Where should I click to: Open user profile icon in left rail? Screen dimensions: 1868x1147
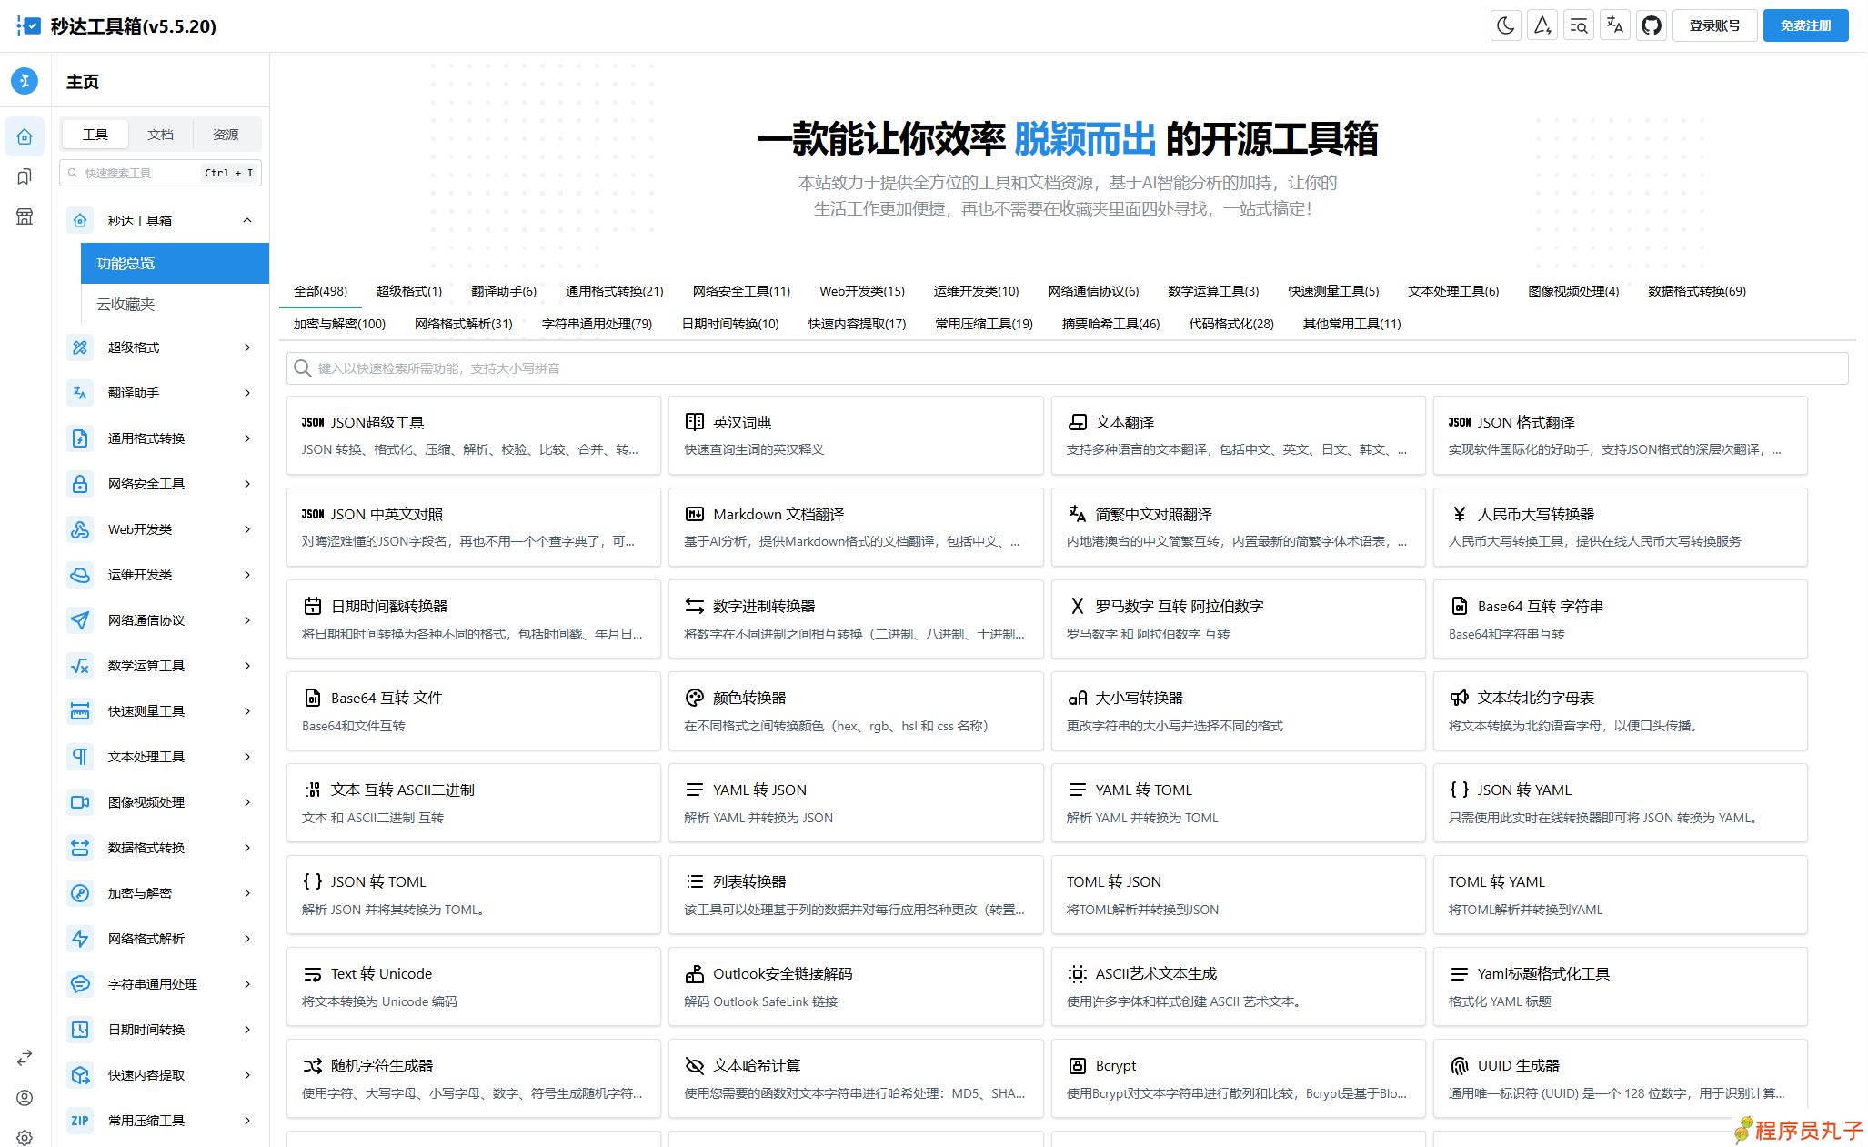[x=25, y=1098]
